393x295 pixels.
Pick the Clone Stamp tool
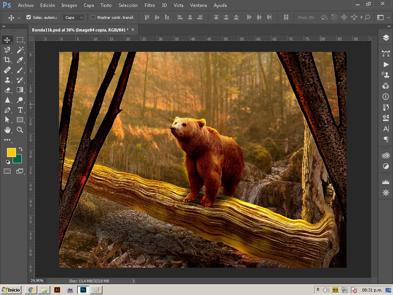(x=7, y=80)
